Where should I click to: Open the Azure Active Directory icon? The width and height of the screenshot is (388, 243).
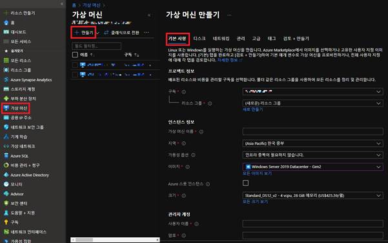point(6,175)
